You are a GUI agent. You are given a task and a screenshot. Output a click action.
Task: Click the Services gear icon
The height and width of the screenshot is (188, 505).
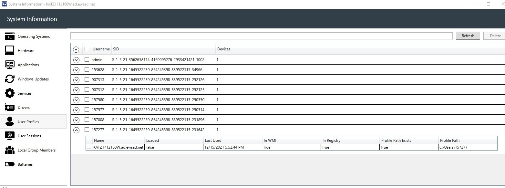pos(10,93)
